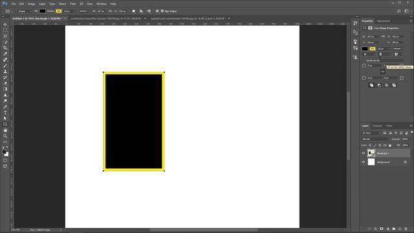
Task: Toggle Quick Mask mode in toolbar
Action: 5,161
